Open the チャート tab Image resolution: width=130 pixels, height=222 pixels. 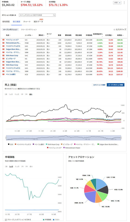27,22
